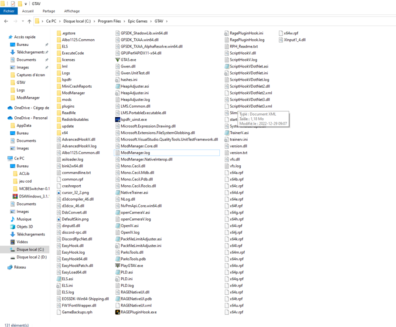The width and height of the screenshot is (396, 327).
Task: Select the dinput8.dll file
Action: tap(68, 226)
